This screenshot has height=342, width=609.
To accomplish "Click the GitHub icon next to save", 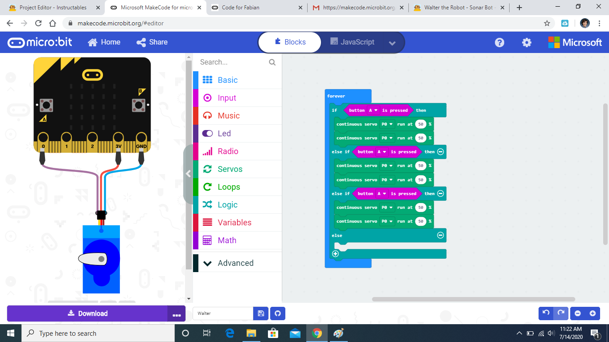I will coord(278,313).
